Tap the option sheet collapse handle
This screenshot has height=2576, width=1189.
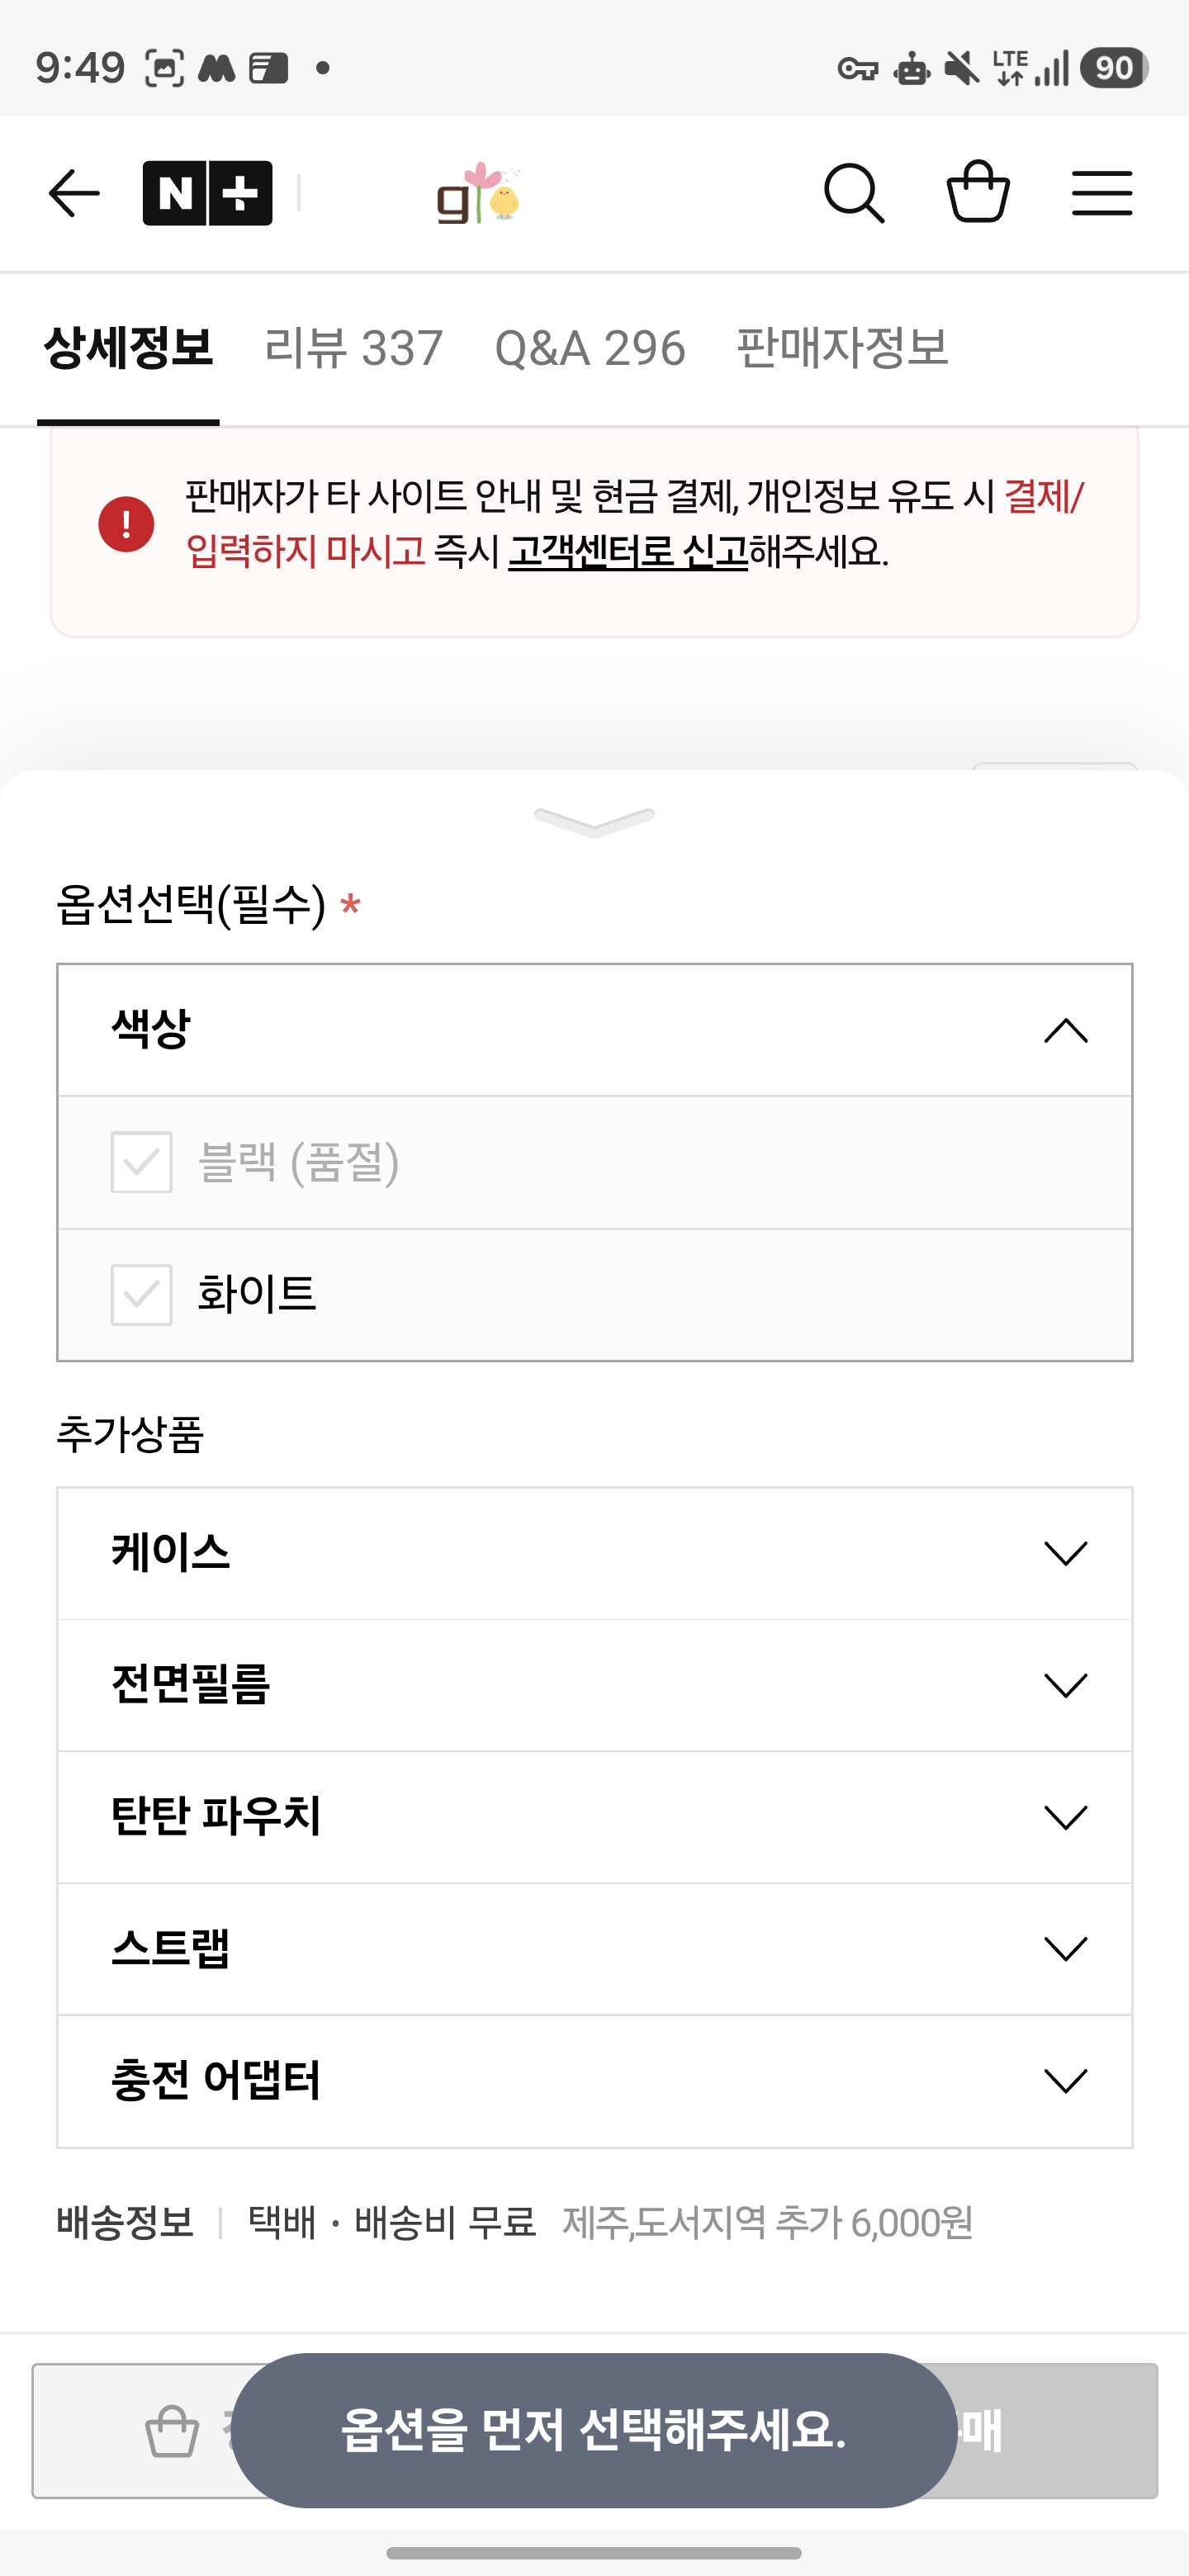594,821
